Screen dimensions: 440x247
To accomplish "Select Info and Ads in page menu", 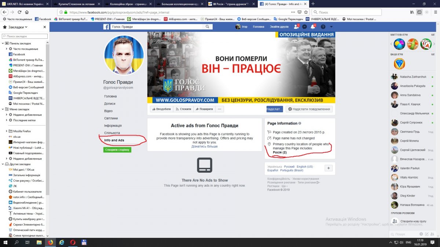I will pos(114,140).
